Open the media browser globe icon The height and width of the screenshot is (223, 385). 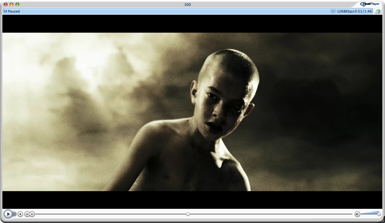(378, 11)
